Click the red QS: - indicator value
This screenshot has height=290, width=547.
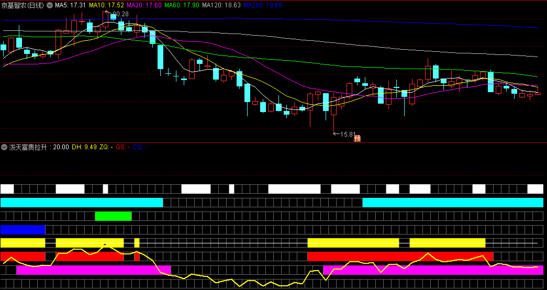(123, 147)
